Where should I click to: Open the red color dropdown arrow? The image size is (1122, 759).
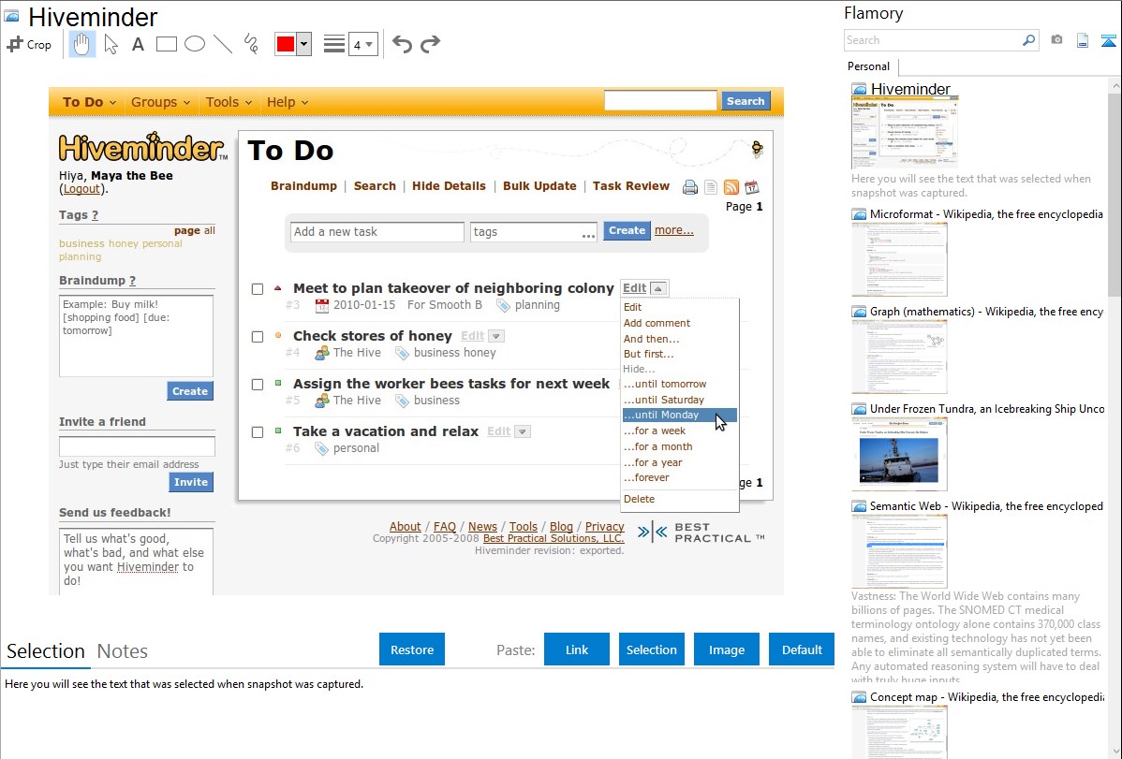point(303,45)
